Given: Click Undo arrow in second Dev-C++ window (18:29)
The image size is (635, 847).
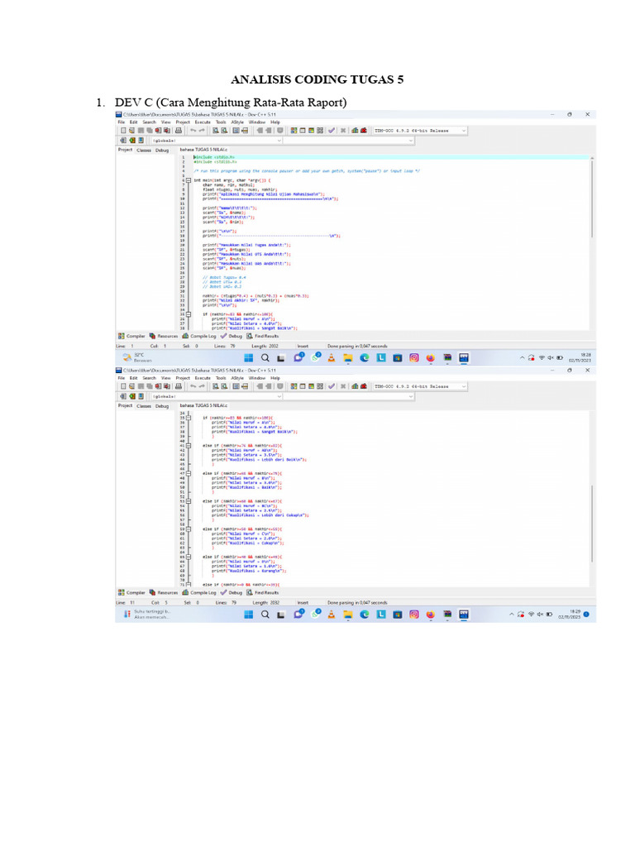Looking at the screenshot, I should click(x=193, y=386).
